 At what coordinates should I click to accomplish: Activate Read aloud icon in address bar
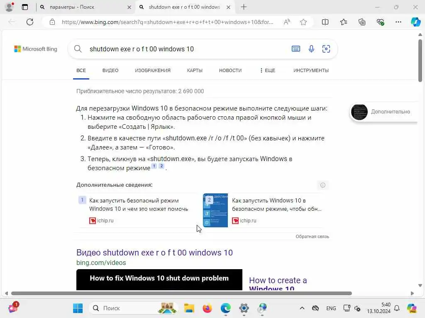coord(287,22)
